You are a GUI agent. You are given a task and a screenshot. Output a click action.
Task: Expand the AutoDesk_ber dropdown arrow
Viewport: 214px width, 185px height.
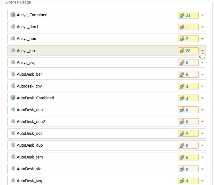[202, 74]
